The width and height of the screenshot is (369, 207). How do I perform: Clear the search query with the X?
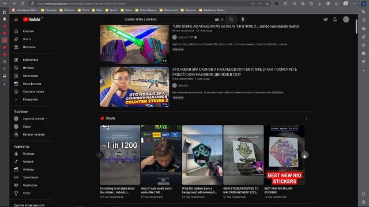click(222, 20)
